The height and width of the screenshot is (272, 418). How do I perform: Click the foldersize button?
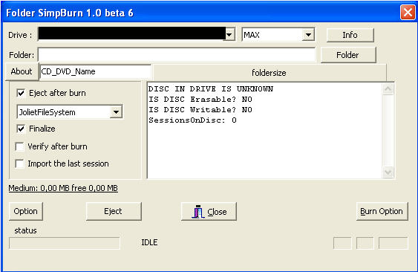270,73
